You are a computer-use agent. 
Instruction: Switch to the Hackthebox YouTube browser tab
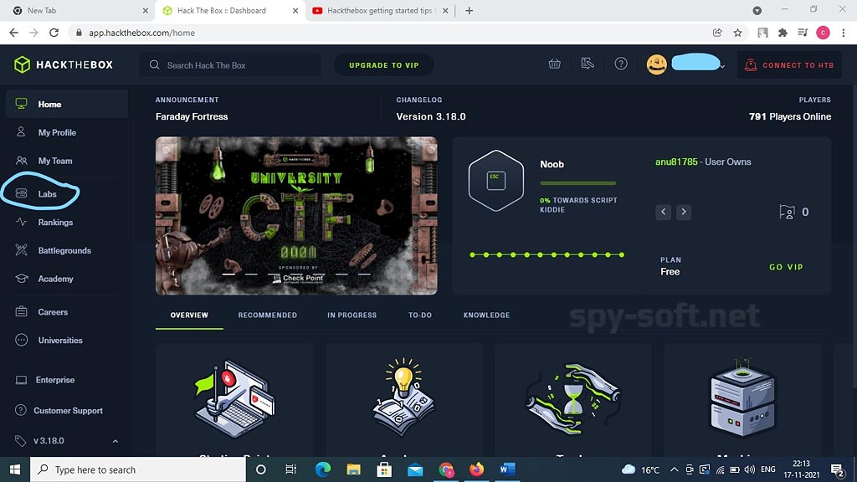[381, 10]
